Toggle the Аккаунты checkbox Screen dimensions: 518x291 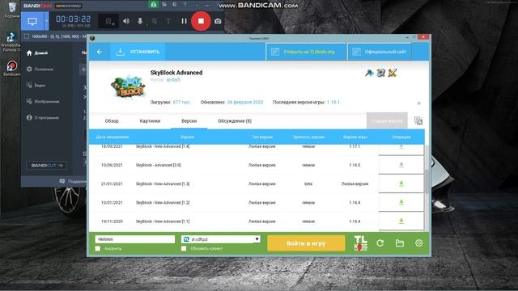tap(98, 248)
